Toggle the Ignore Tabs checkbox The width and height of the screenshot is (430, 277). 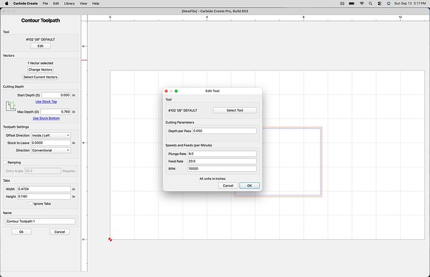pos(31,204)
